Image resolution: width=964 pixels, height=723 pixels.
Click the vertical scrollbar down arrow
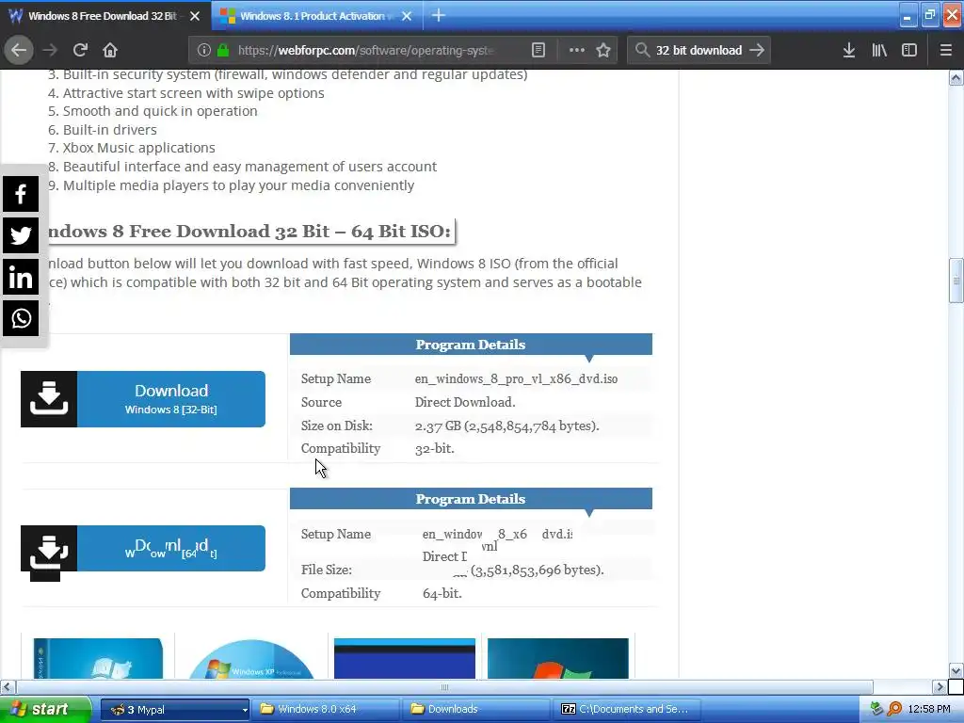(956, 670)
